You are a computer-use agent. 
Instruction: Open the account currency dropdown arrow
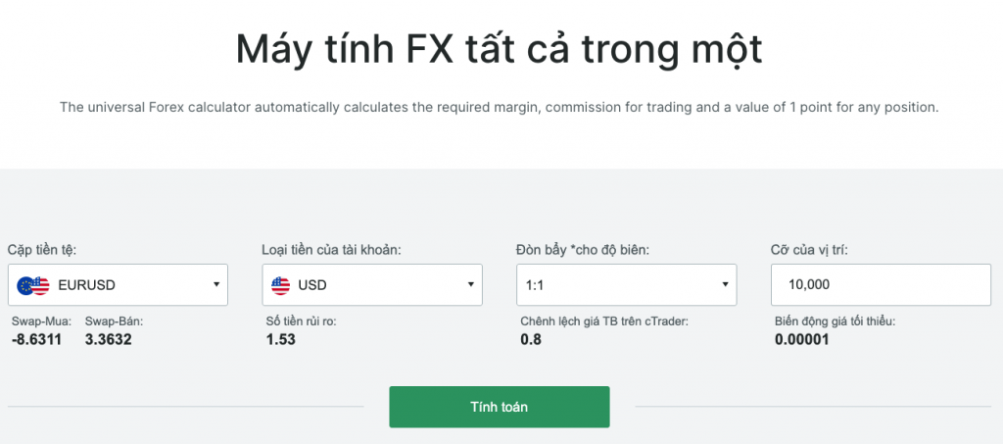(470, 285)
